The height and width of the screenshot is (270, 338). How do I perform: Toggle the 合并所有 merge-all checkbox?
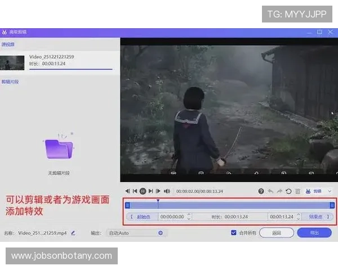[233, 232]
